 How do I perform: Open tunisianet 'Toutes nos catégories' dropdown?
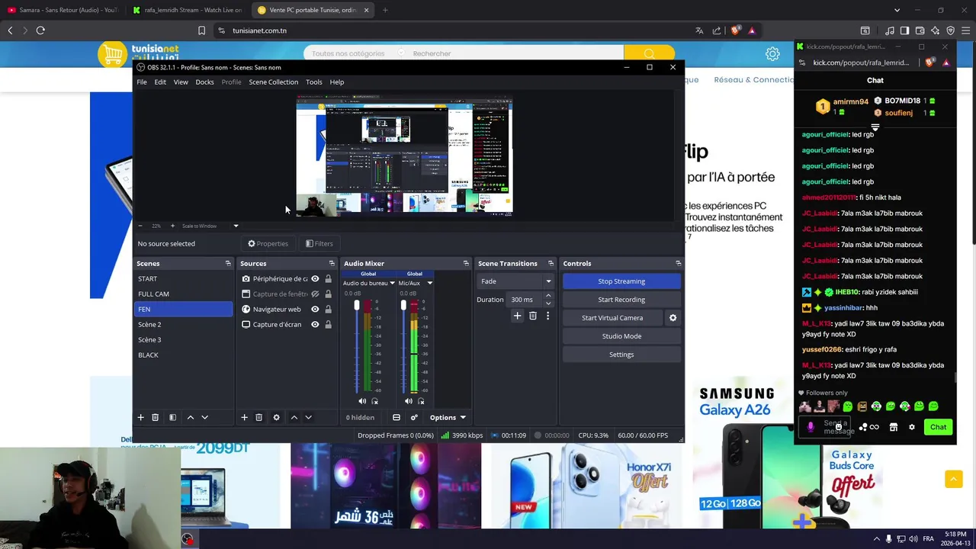click(x=355, y=53)
